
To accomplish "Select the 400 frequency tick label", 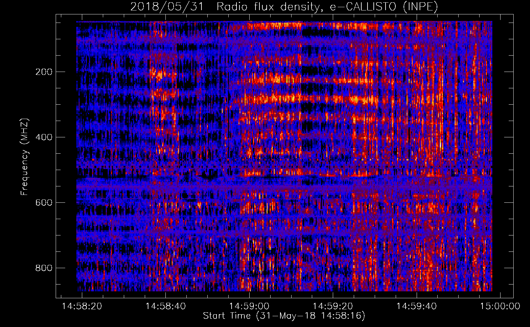I will point(44,137).
